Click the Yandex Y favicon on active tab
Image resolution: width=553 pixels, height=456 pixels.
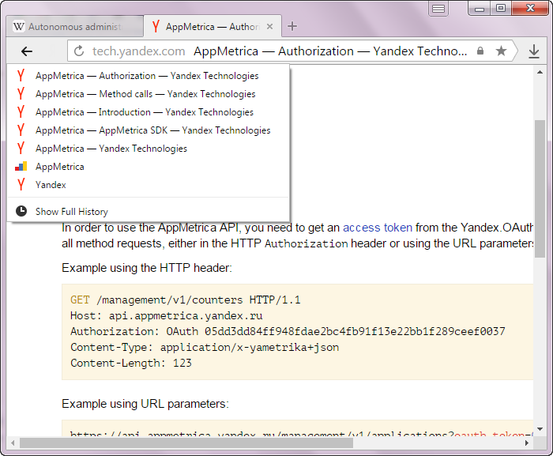click(x=156, y=26)
